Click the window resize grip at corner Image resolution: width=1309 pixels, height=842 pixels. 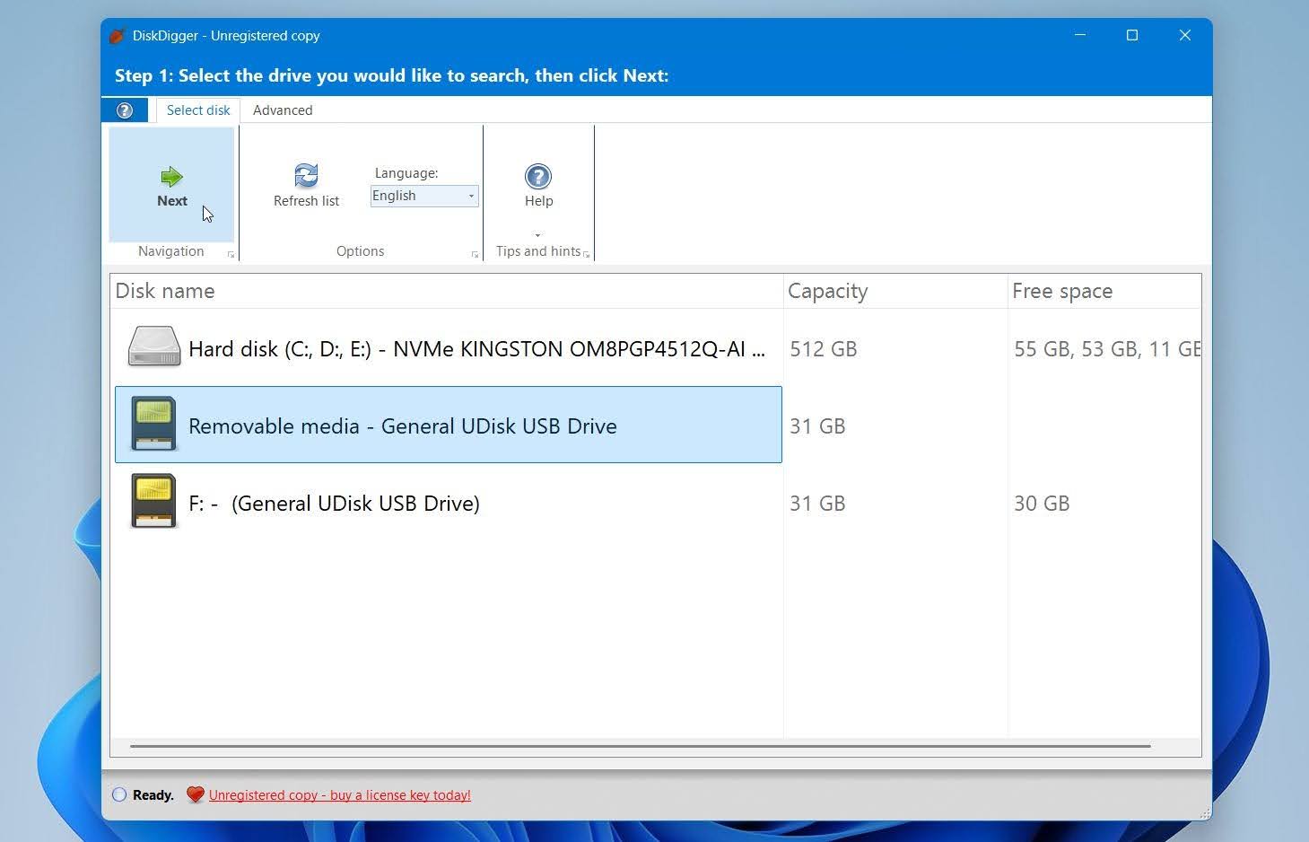click(x=1204, y=812)
